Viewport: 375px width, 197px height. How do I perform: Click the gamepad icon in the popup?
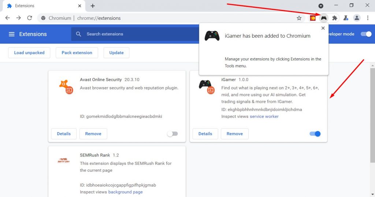coord(212,36)
